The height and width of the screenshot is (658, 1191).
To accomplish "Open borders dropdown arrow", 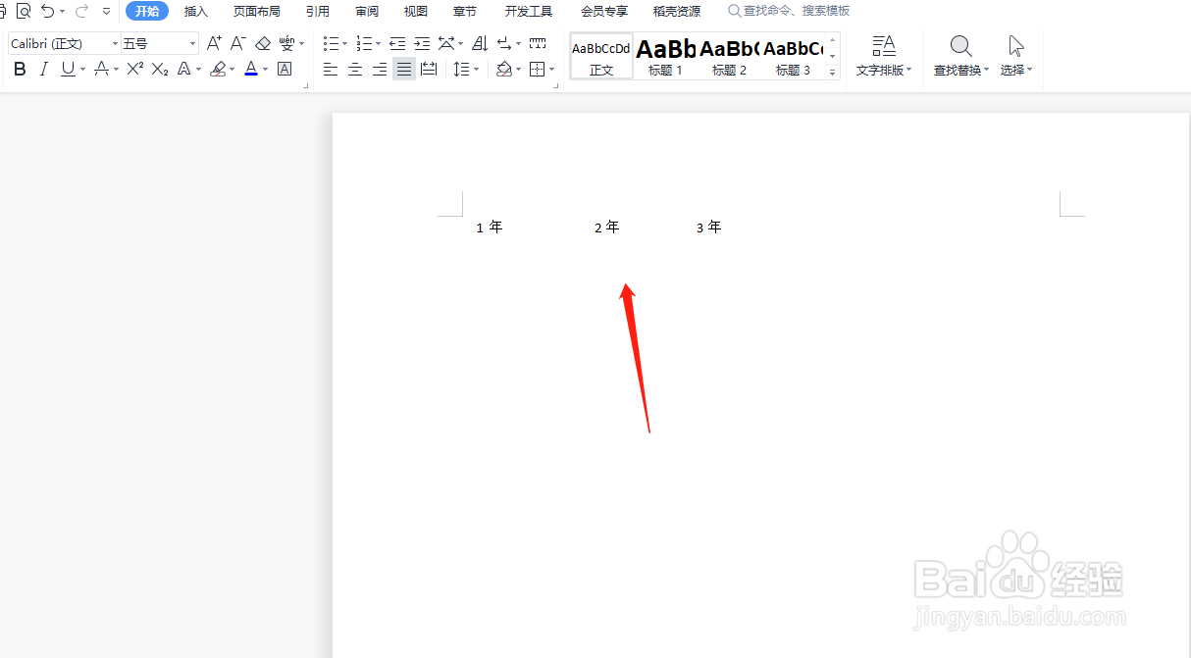I will coord(552,70).
